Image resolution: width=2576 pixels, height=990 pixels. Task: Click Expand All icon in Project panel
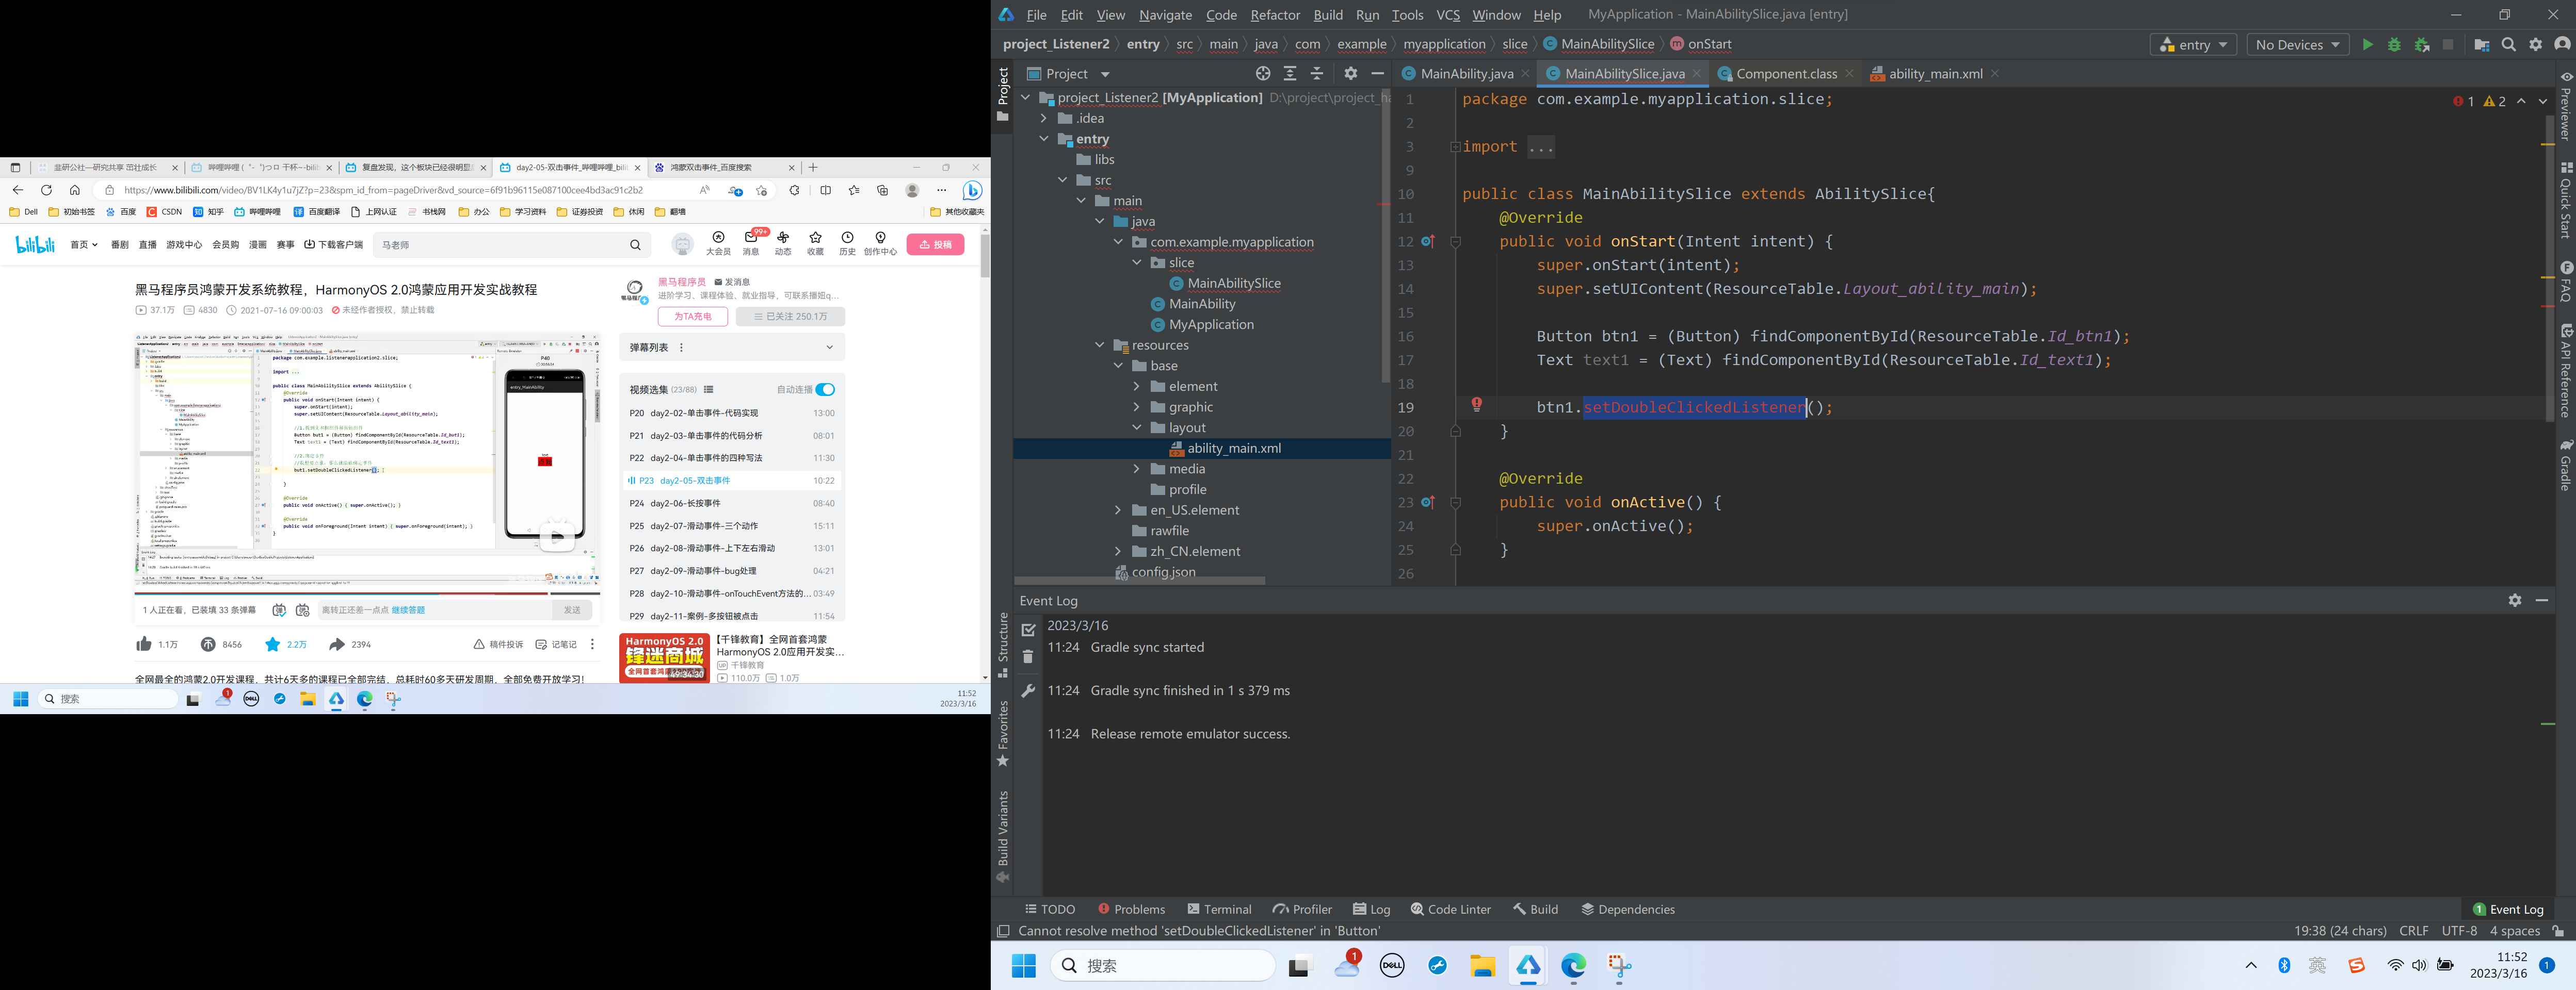pos(1290,74)
